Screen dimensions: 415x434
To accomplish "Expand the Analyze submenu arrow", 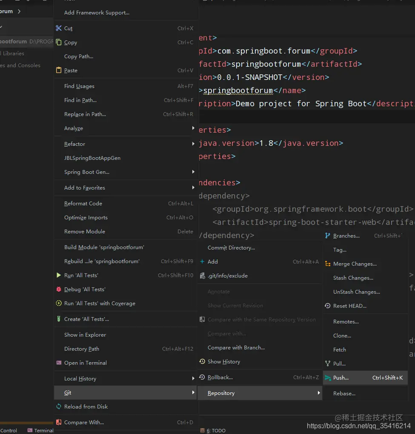I will click(193, 128).
